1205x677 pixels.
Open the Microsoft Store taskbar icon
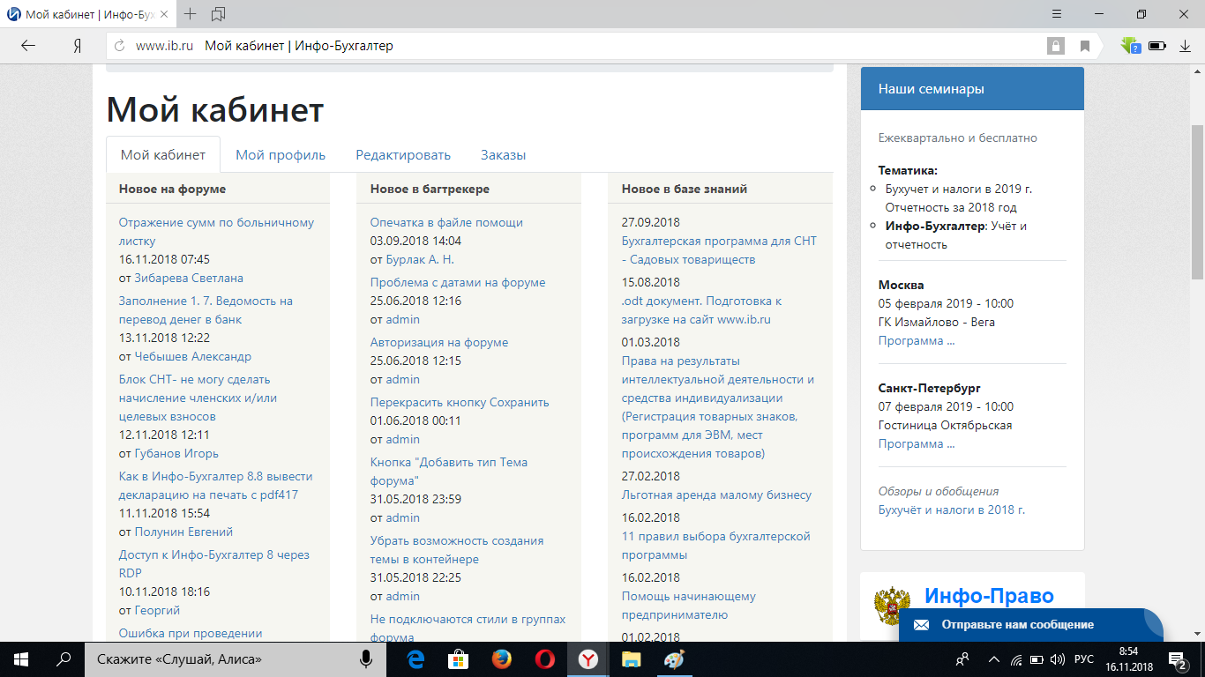[458, 658]
